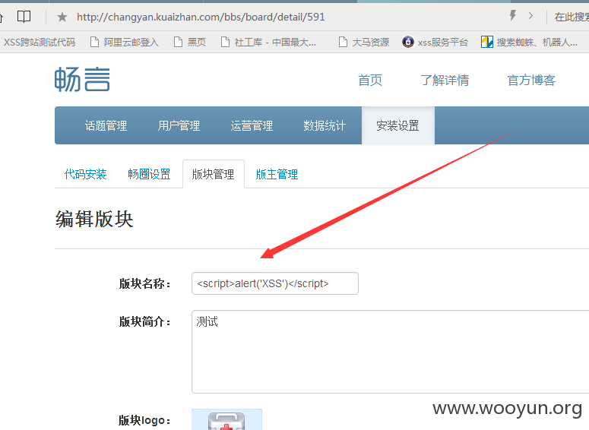589x430 pixels.
Task: Click the 大马资源 page icon
Action: click(343, 42)
